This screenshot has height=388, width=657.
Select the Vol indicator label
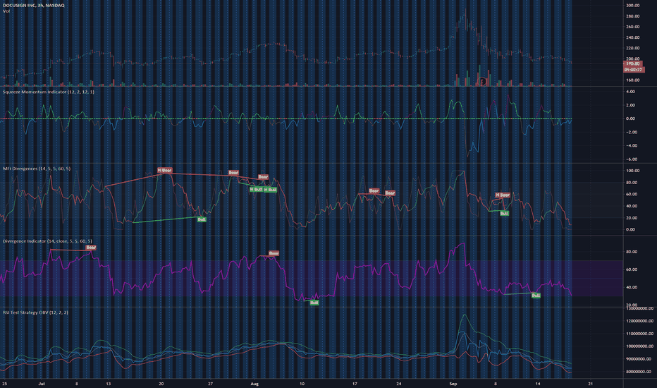pyautogui.click(x=6, y=11)
